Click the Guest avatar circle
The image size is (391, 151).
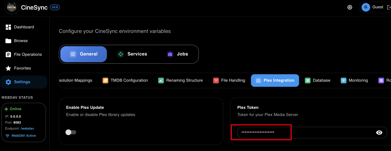[x=366, y=7]
